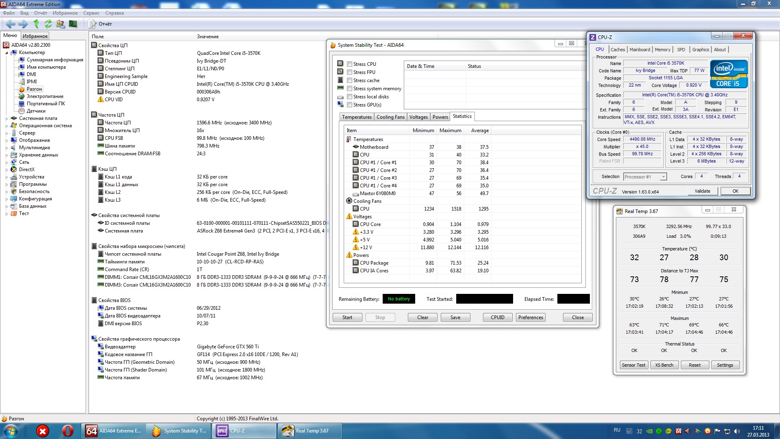
Task: Click the green monitor toolbar icon
Action: tap(73, 24)
